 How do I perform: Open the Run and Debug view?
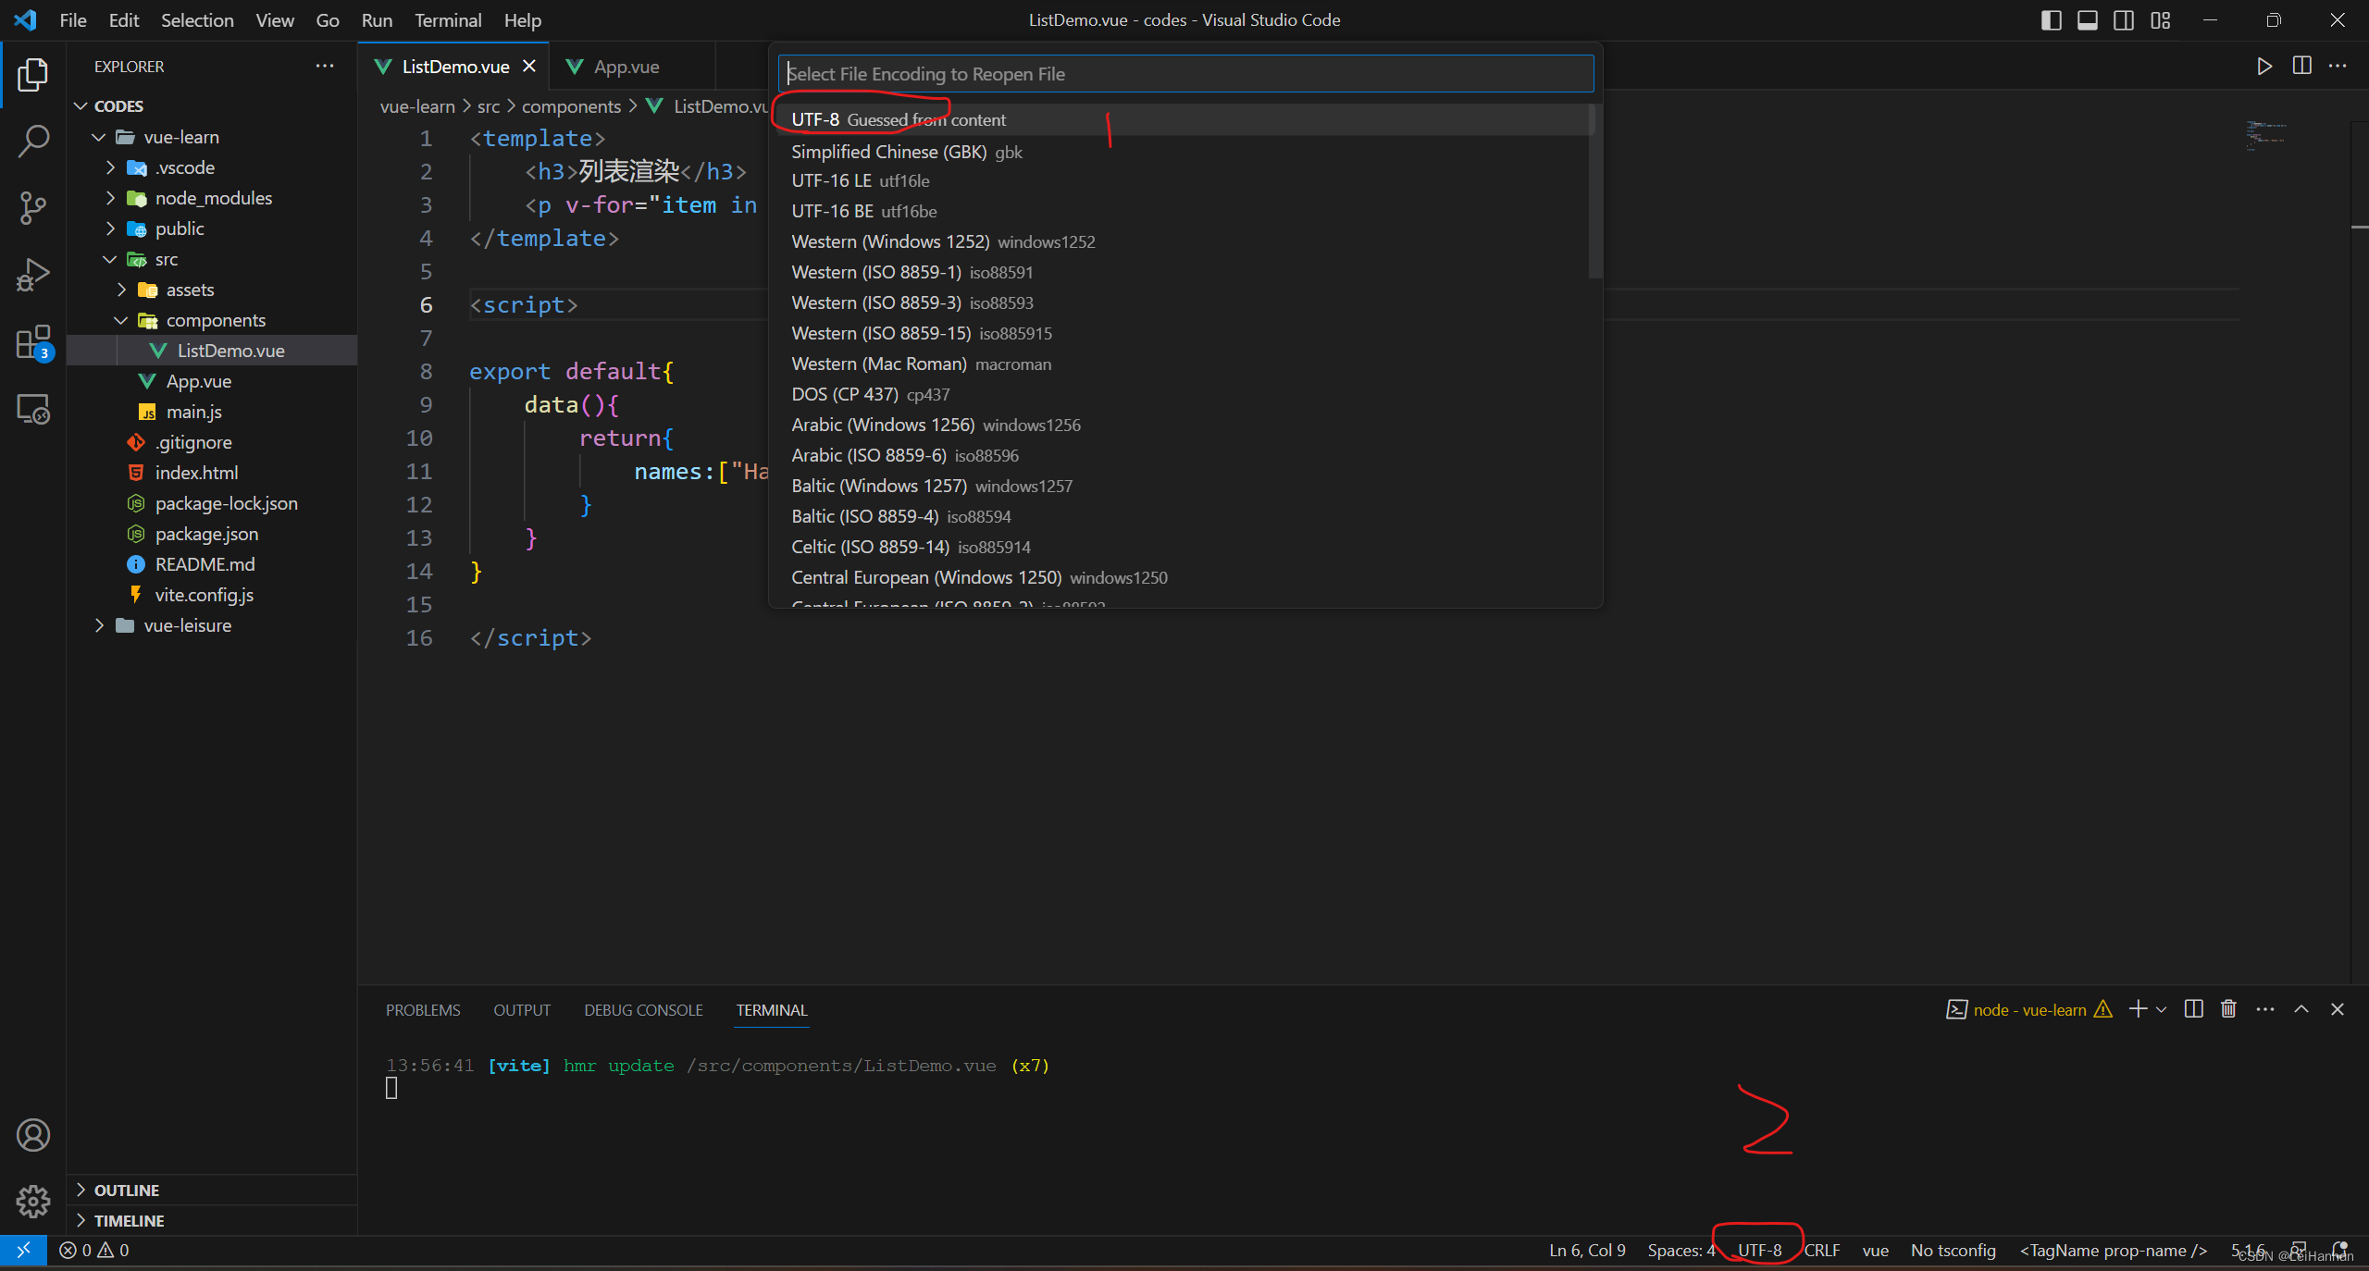tap(33, 275)
